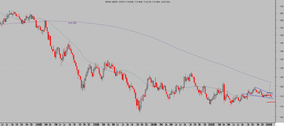The height and width of the screenshot is (126, 284).
Task: Jump to the 2023 year marker
Action: (96, 123)
